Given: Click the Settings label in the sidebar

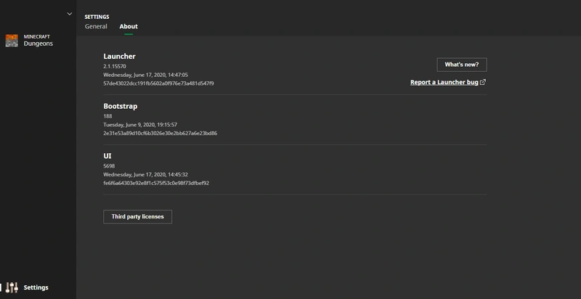Looking at the screenshot, I should pyautogui.click(x=36, y=287).
